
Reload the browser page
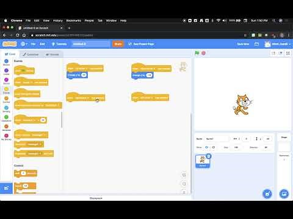coord(18,35)
